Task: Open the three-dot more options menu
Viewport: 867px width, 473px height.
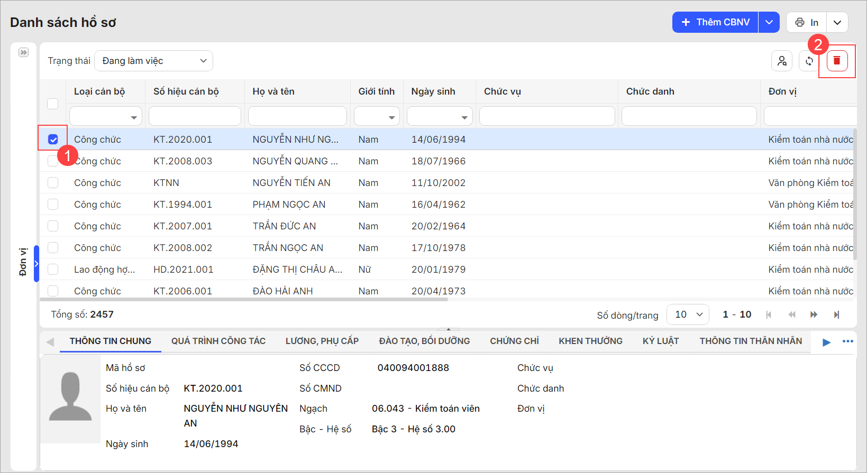Action: point(847,341)
